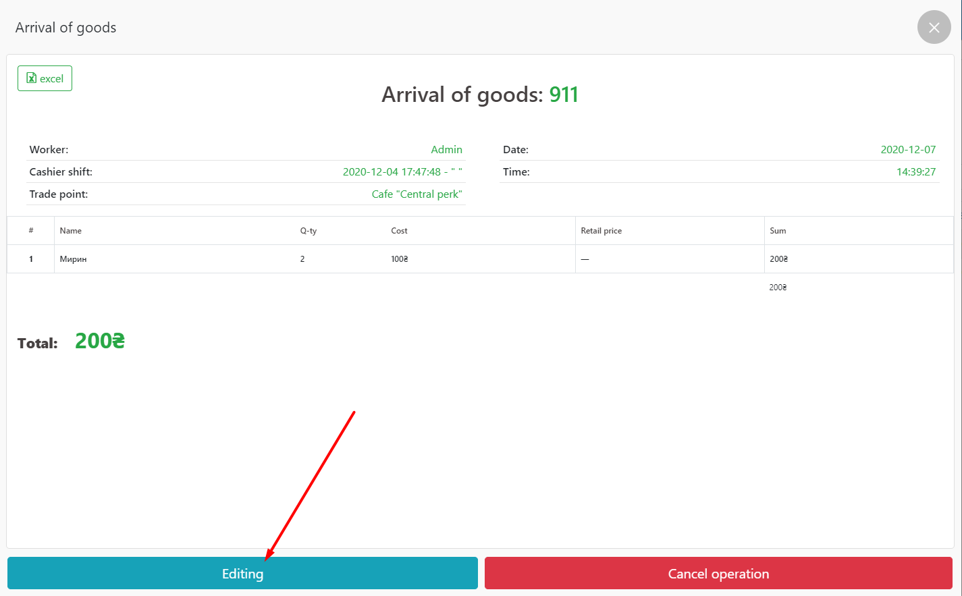Click the cashier shift timestamp value
This screenshot has width=962, height=596.
402,172
